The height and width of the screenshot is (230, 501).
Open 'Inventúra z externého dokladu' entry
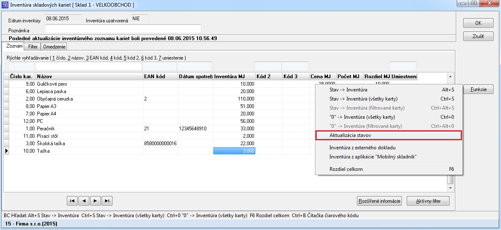point(389,148)
